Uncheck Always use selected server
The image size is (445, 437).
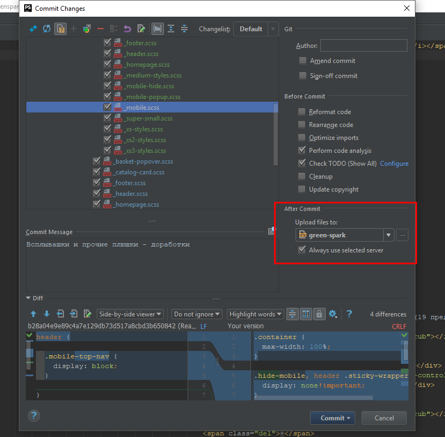pos(303,250)
